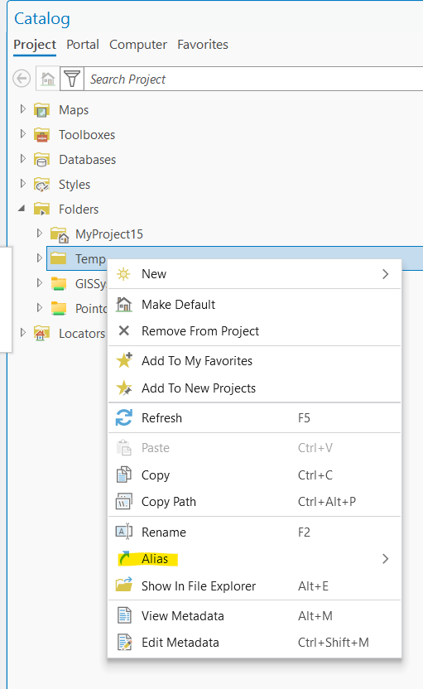This screenshot has height=689, width=423.
Task: Select Show In File Explorer entry
Action: point(255,585)
